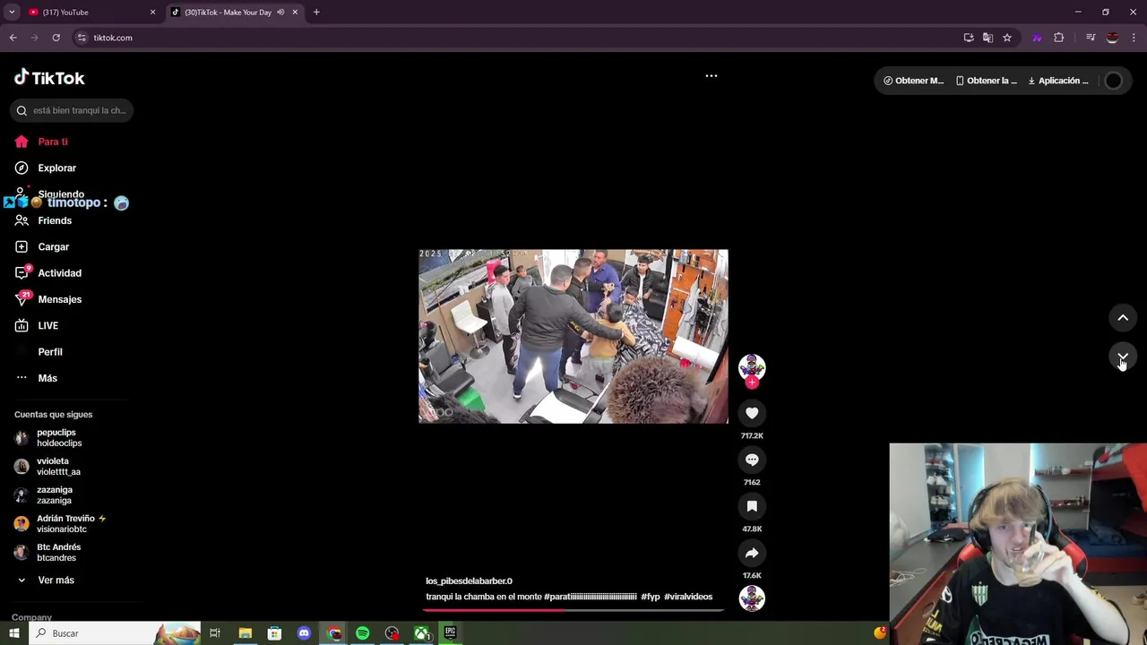The height and width of the screenshot is (645, 1147).
Task: Open the #viralvideos hashtag
Action: 688,597
